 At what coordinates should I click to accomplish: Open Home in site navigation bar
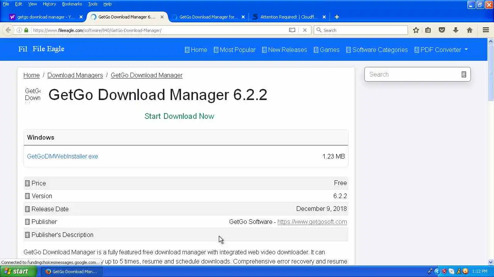(196, 50)
